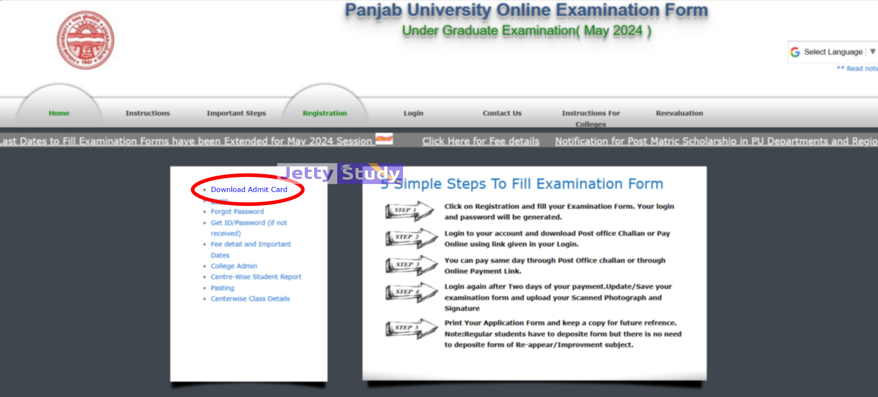Click step 5 text about printing Application Form
The height and width of the screenshot is (397, 878).
[x=563, y=334]
